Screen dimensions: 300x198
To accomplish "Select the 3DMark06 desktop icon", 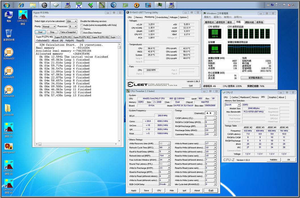I will (x=9, y=91).
